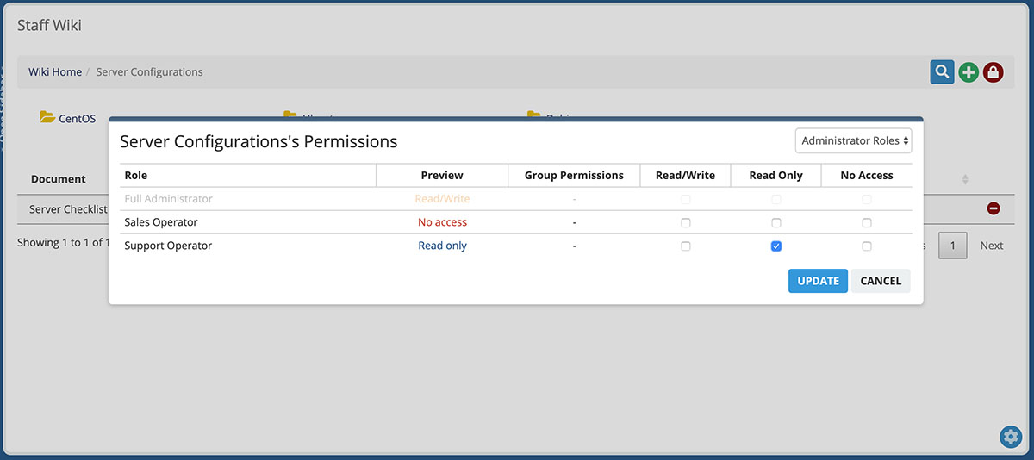
Task: Open the Administrator Roles dropdown
Action: [853, 140]
